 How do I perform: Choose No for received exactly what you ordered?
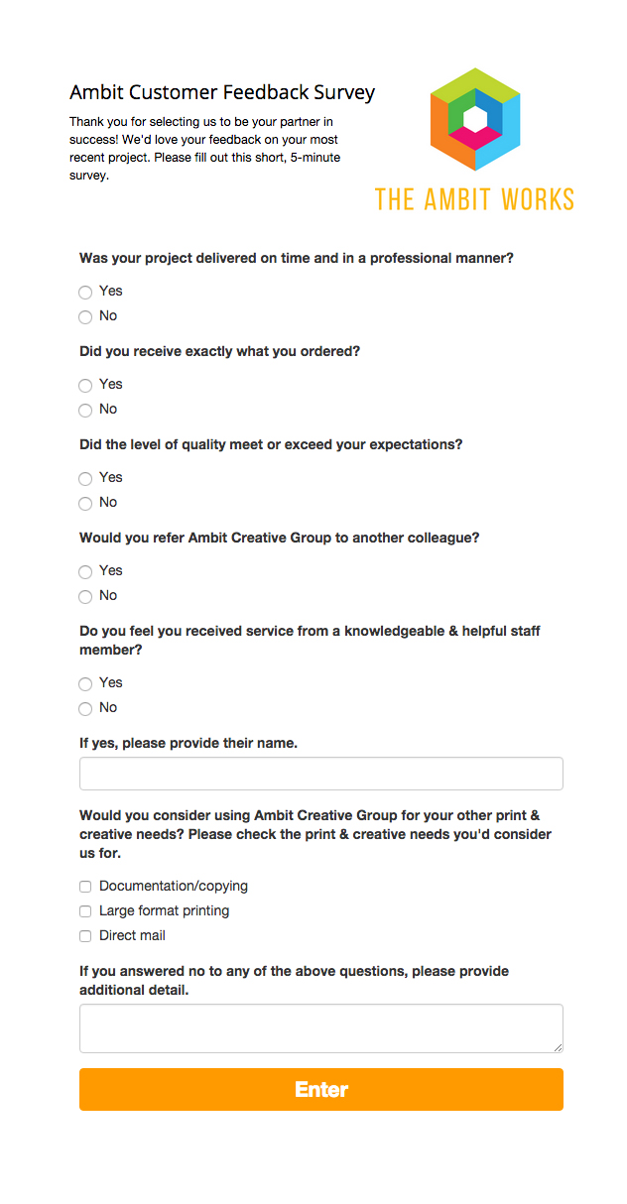[x=85, y=410]
